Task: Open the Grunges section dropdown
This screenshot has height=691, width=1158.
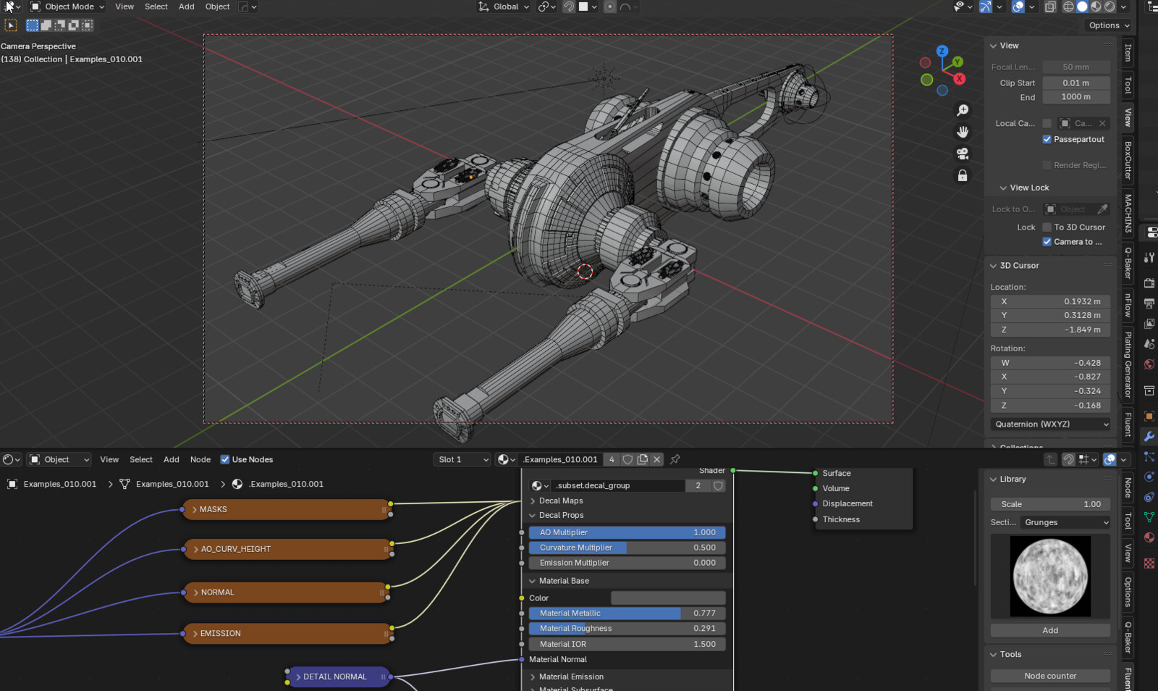Action: tap(1065, 522)
